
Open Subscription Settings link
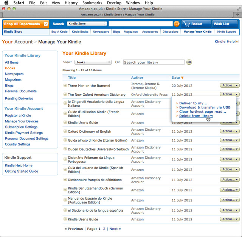tap(21, 127)
